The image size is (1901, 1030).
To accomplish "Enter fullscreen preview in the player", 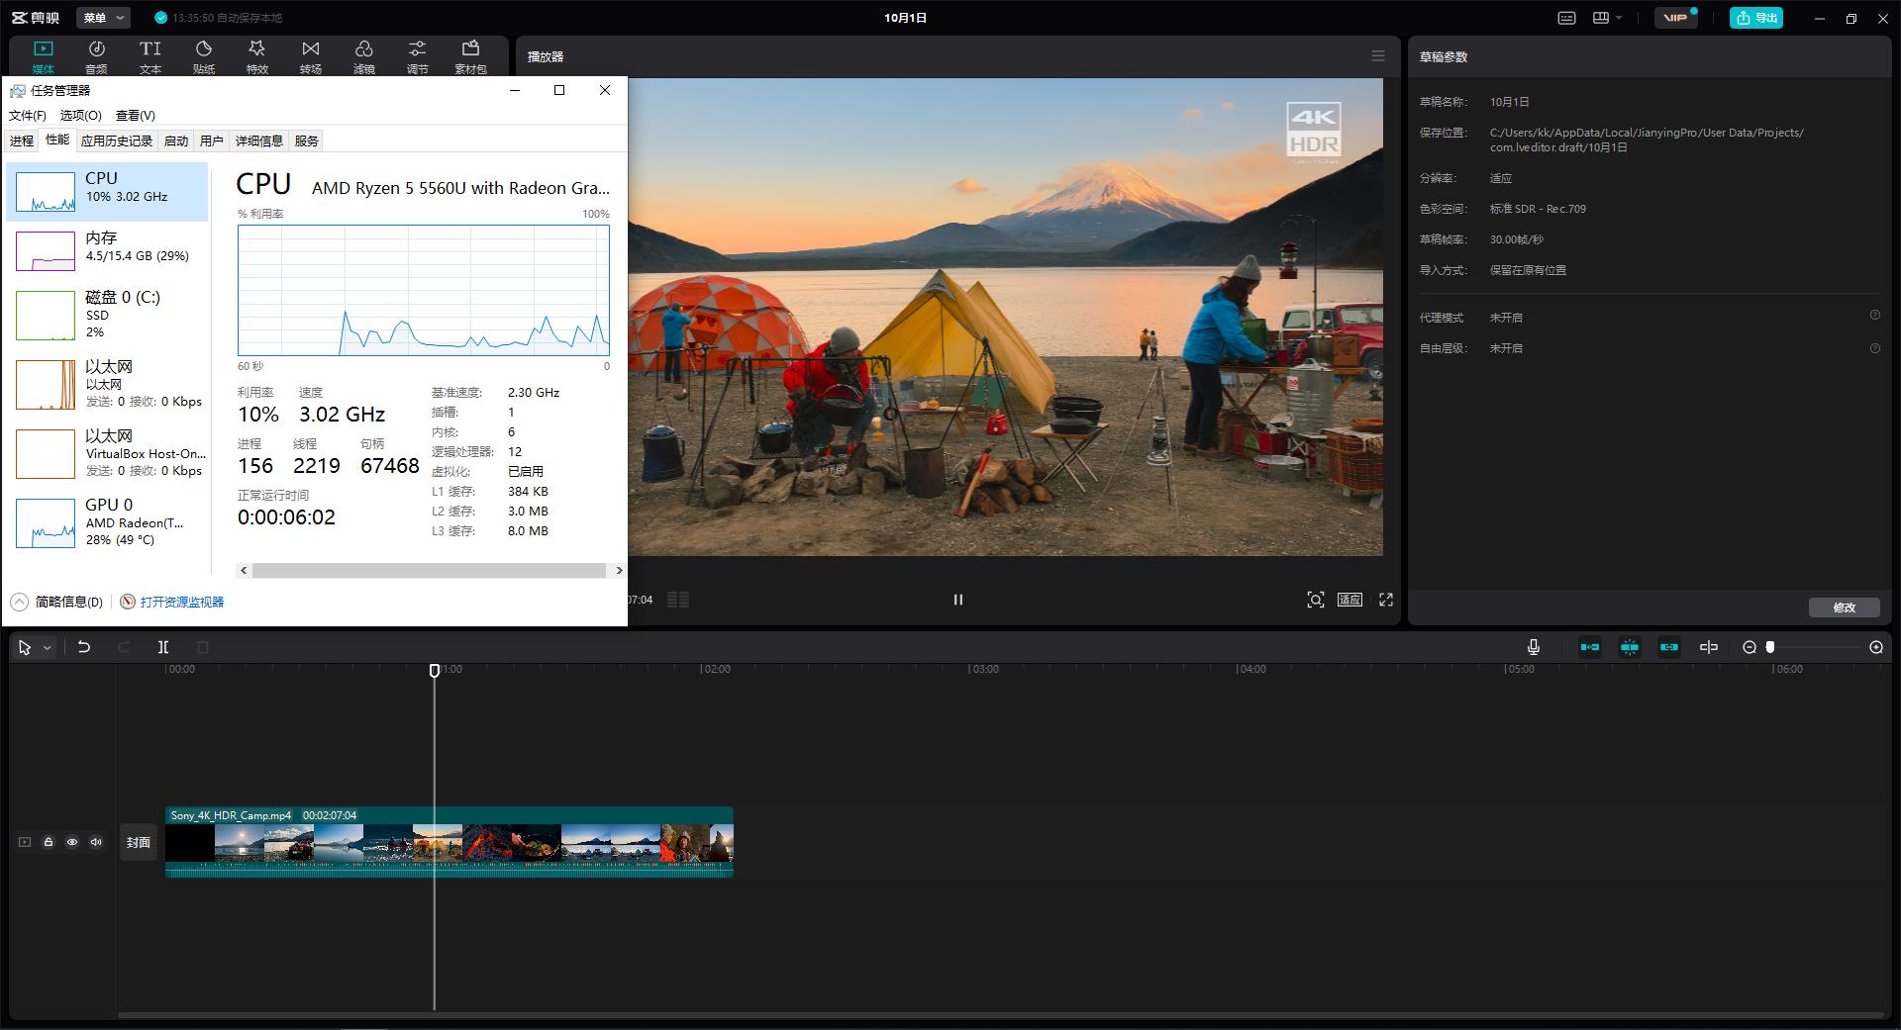I will click(1386, 600).
